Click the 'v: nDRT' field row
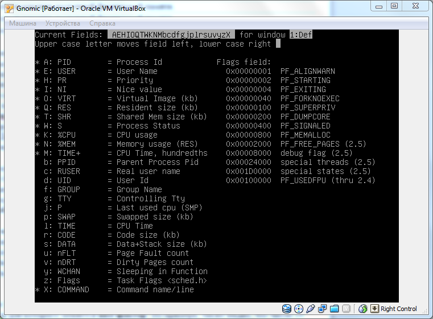433x319 pixels. pos(119,263)
